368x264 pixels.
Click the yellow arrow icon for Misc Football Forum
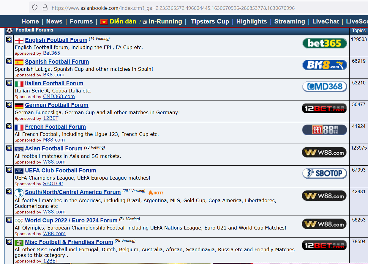click(9, 241)
